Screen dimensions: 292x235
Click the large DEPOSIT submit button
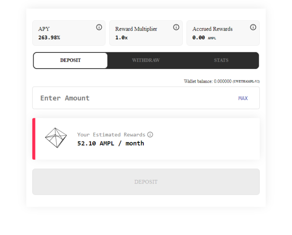click(146, 182)
